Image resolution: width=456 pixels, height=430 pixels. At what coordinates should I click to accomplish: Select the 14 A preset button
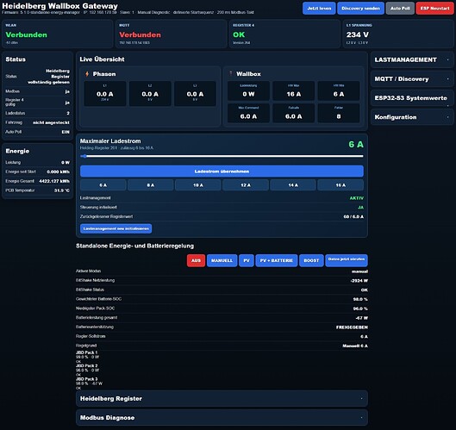coord(293,185)
